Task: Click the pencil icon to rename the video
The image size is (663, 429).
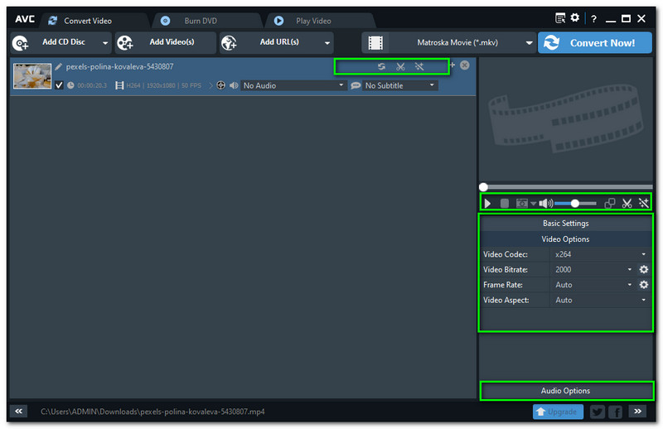Action: point(59,66)
